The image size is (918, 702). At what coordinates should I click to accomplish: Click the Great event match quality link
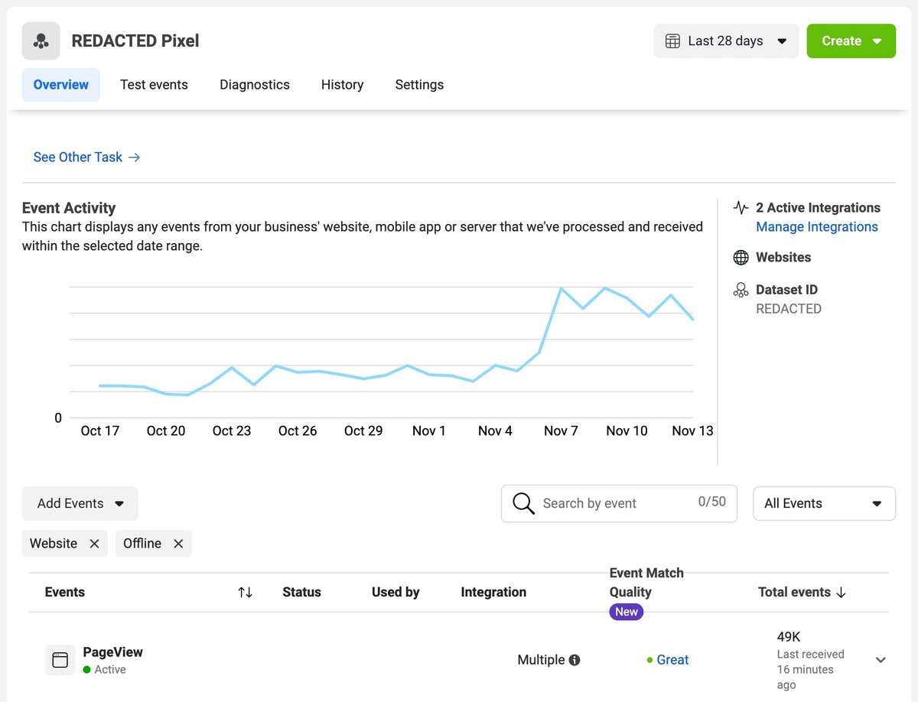672,660
